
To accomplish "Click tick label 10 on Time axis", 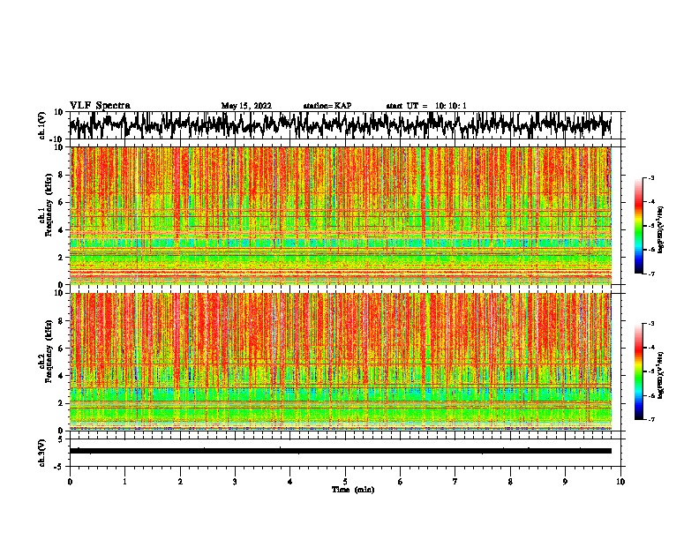I will (620, 482).
